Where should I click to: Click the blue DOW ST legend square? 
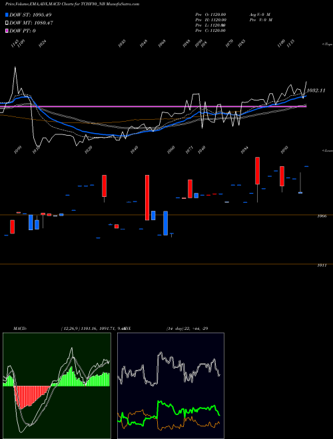[x=7, y=15]
